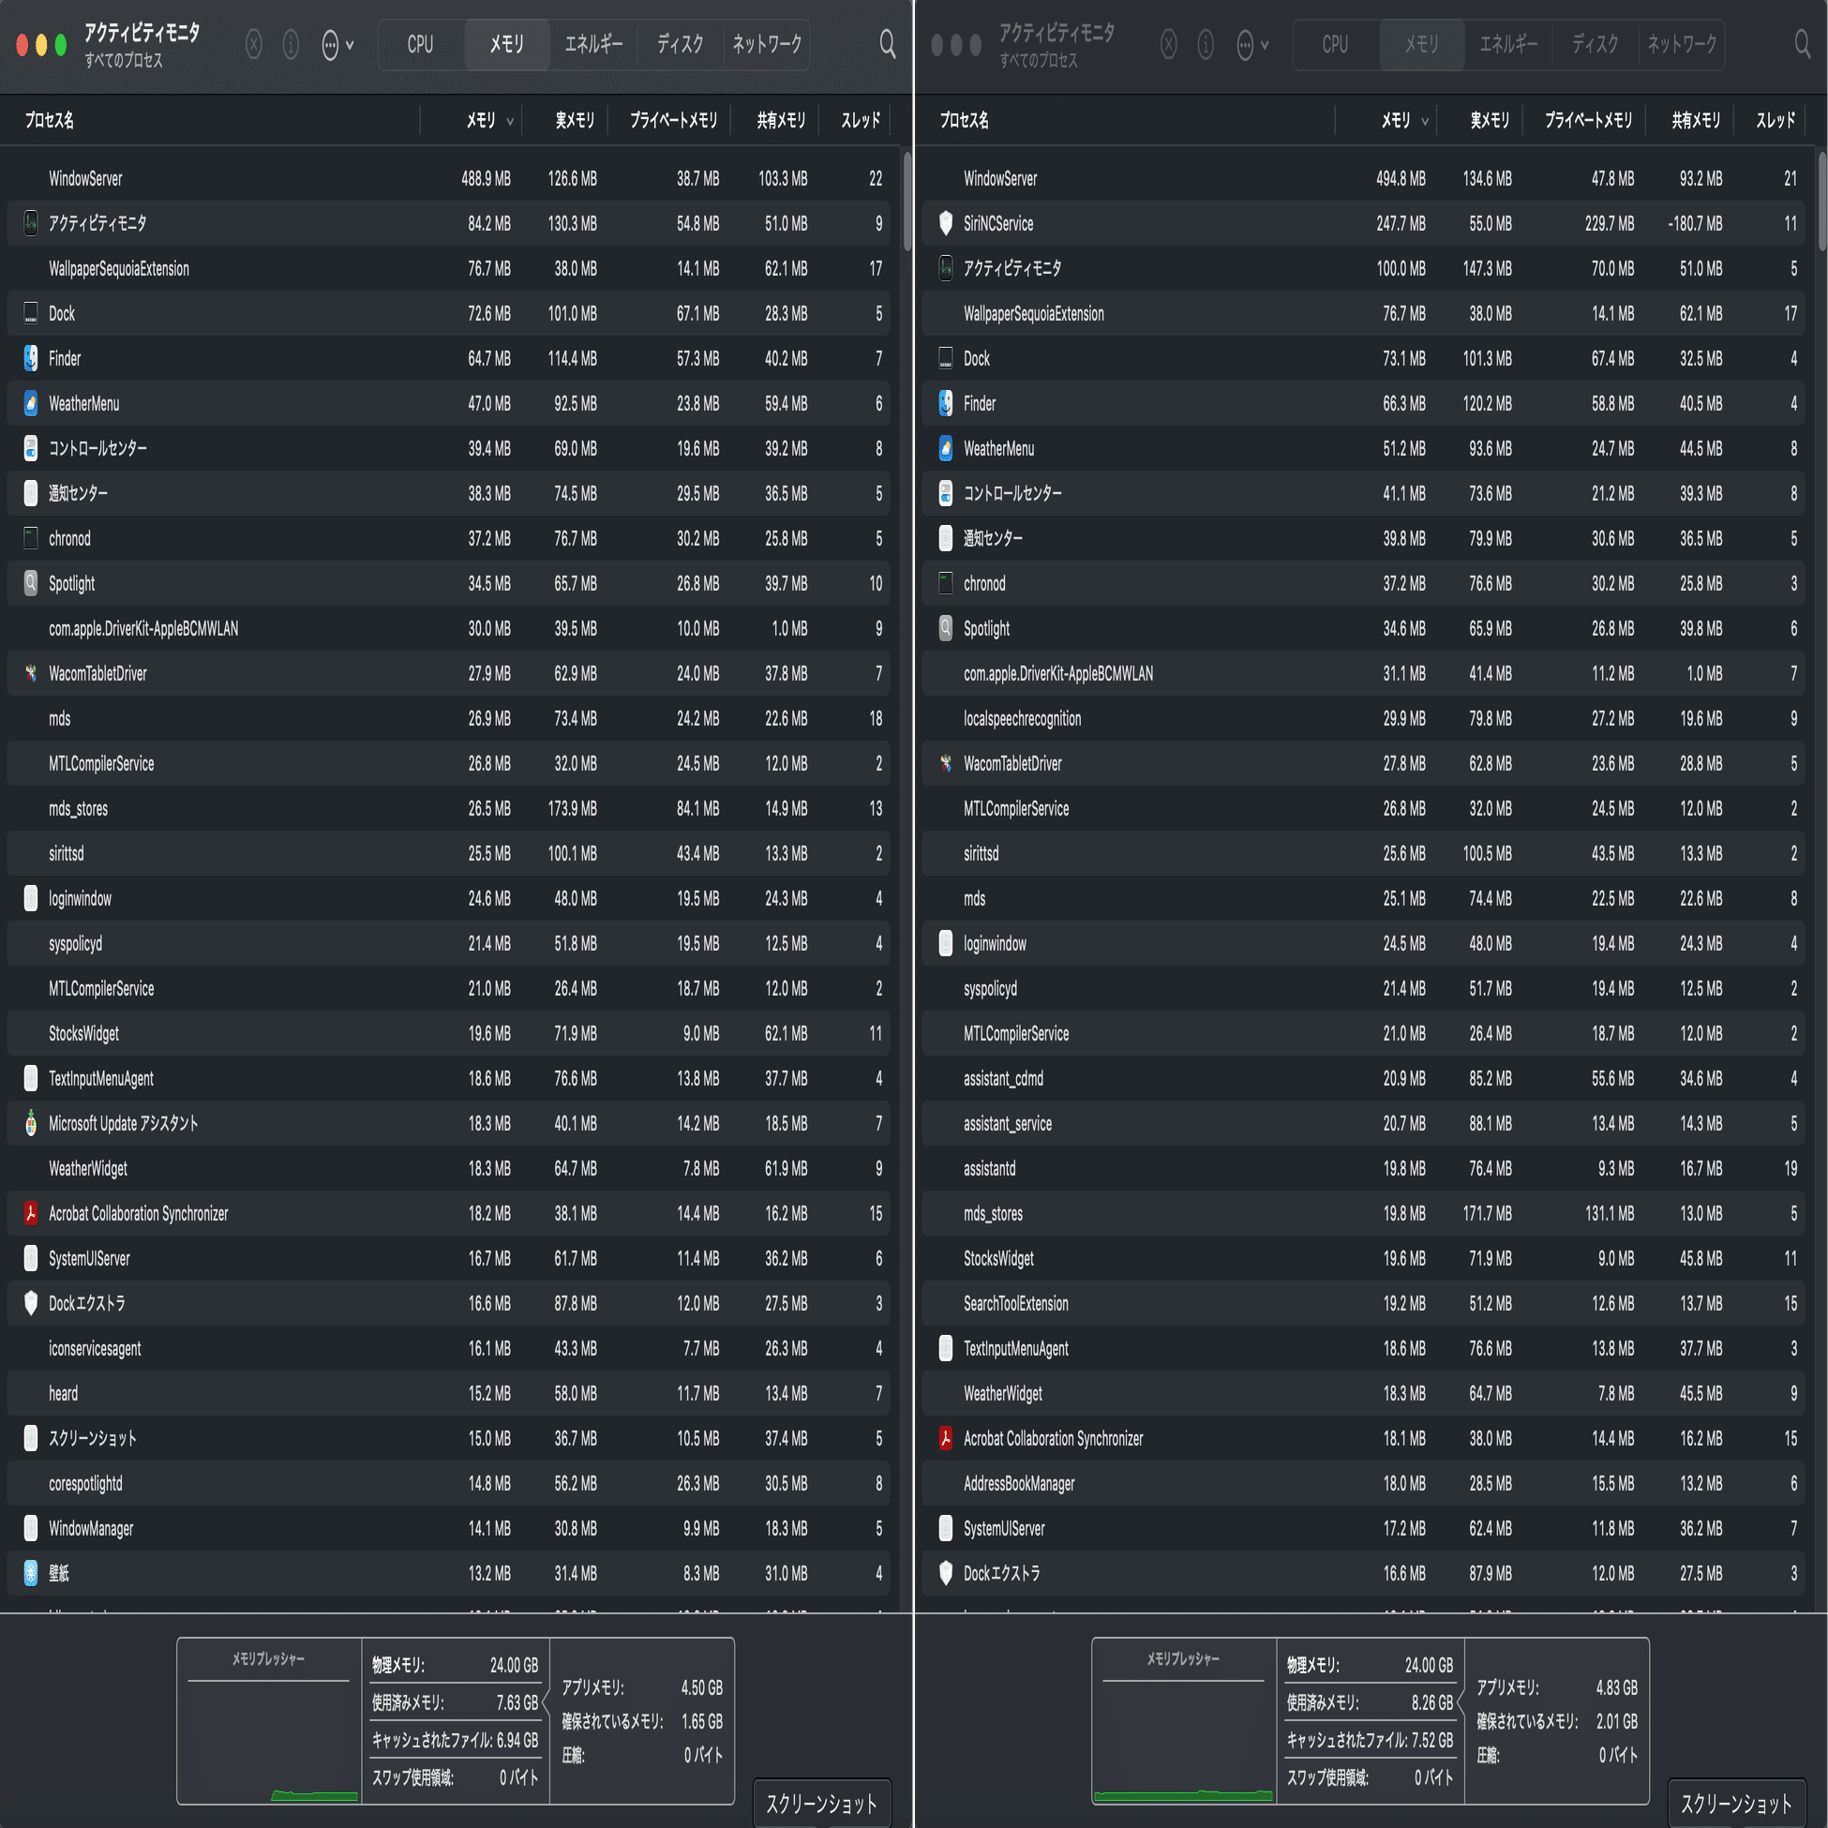The image size is (1828, 1828).
Task: Click WacomTabletDriver icon in right window
Action: [x=945, y=764]
